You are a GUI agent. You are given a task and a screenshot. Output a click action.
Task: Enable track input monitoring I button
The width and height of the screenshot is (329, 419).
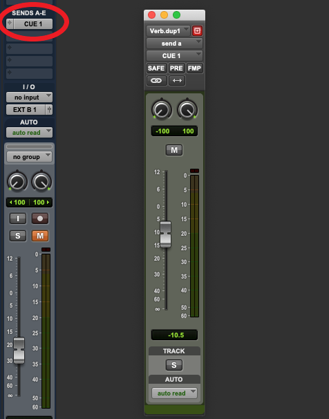coord(18,218)
